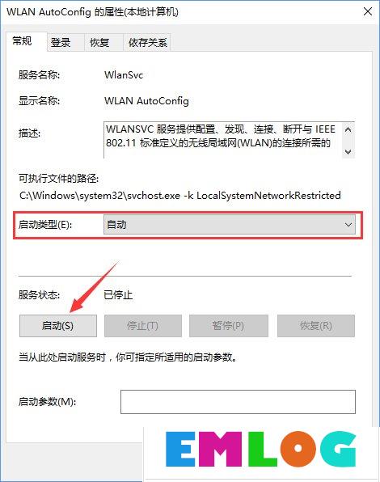Switch to the 恢复 tab
Screen dimensions: 380x482
(99, 42)
